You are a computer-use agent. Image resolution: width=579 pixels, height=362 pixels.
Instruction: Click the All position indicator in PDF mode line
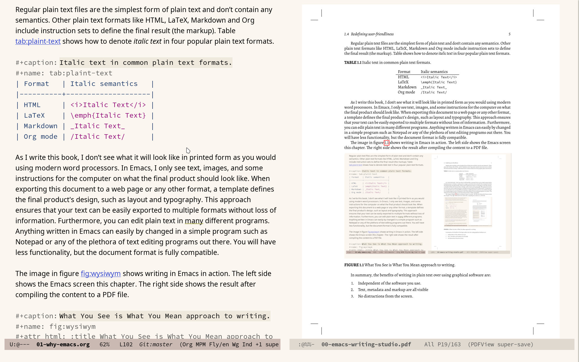[429, 345]
